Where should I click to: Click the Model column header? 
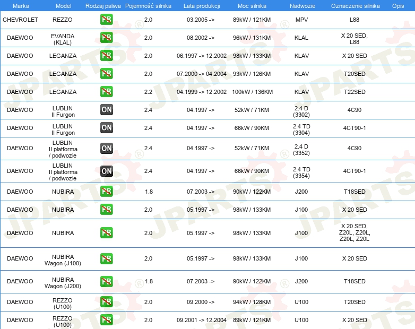63,6
